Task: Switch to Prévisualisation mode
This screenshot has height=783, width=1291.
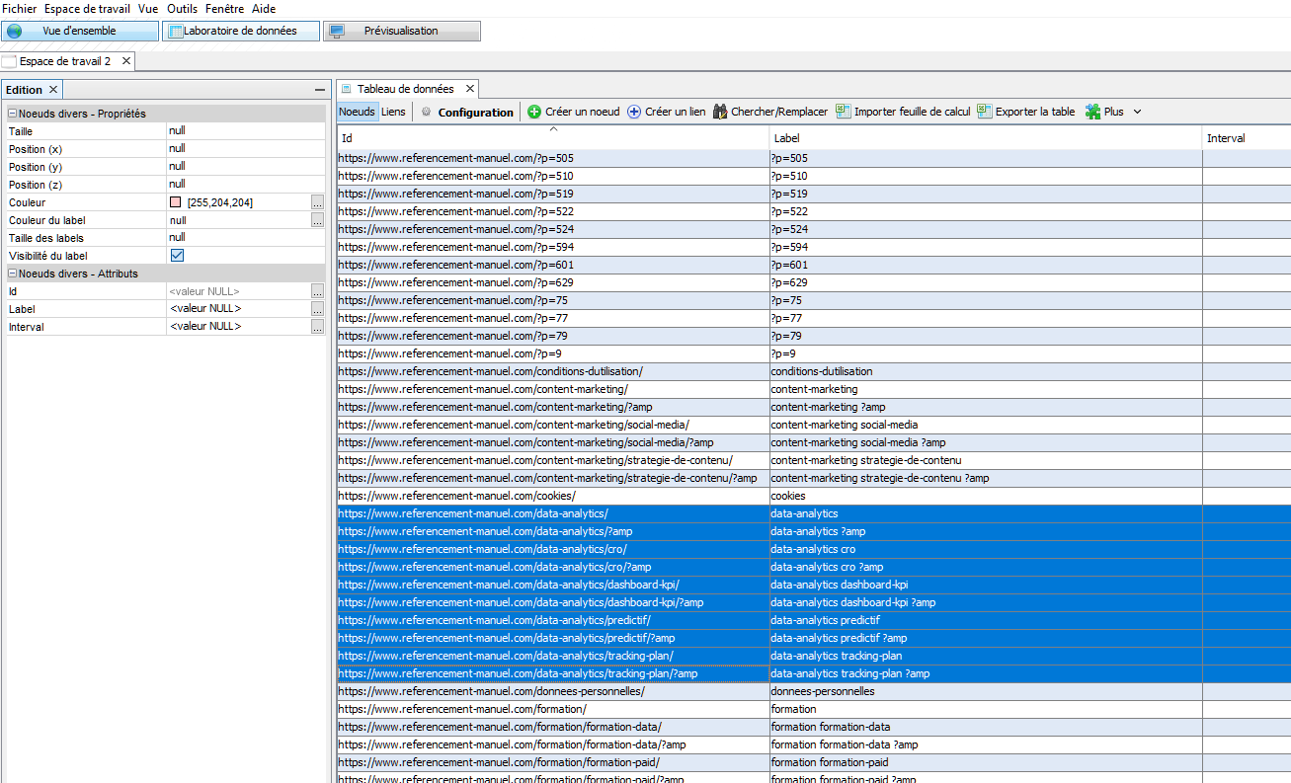Action: (401, 31)
